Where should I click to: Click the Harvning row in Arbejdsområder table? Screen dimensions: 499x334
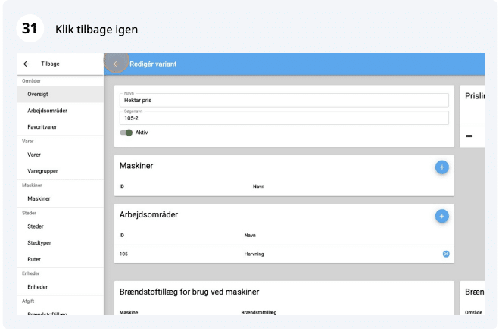point(257,254)
